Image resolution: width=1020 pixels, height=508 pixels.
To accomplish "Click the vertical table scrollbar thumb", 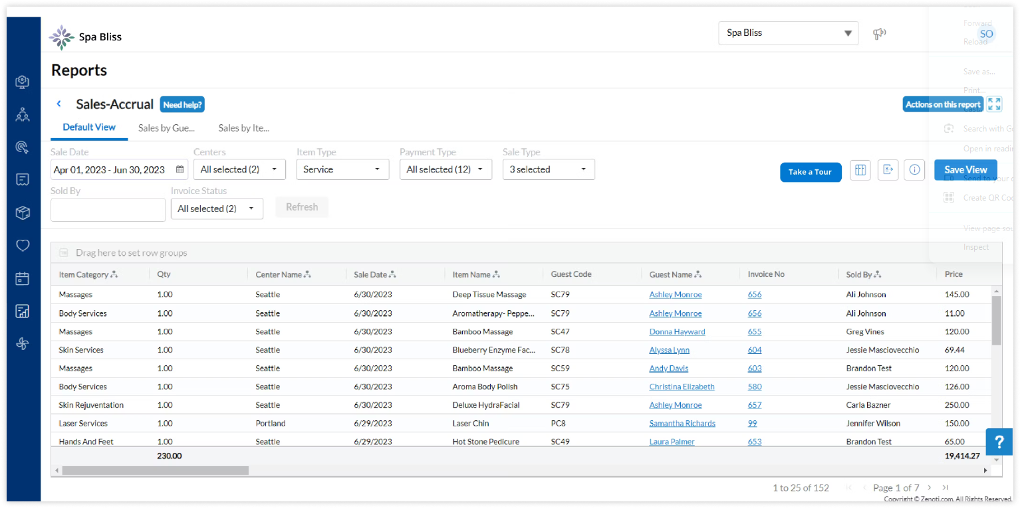I will pyautogui.click(x=996, y=321).
